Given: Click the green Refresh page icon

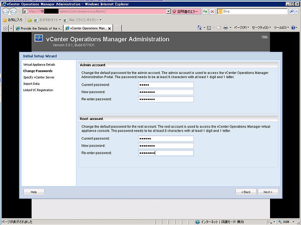Looking at the screenshot, I should (x=205, y=12).
